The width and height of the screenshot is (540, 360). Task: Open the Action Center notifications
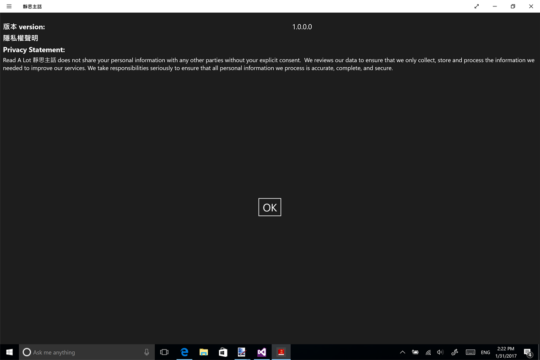point(528,352)
